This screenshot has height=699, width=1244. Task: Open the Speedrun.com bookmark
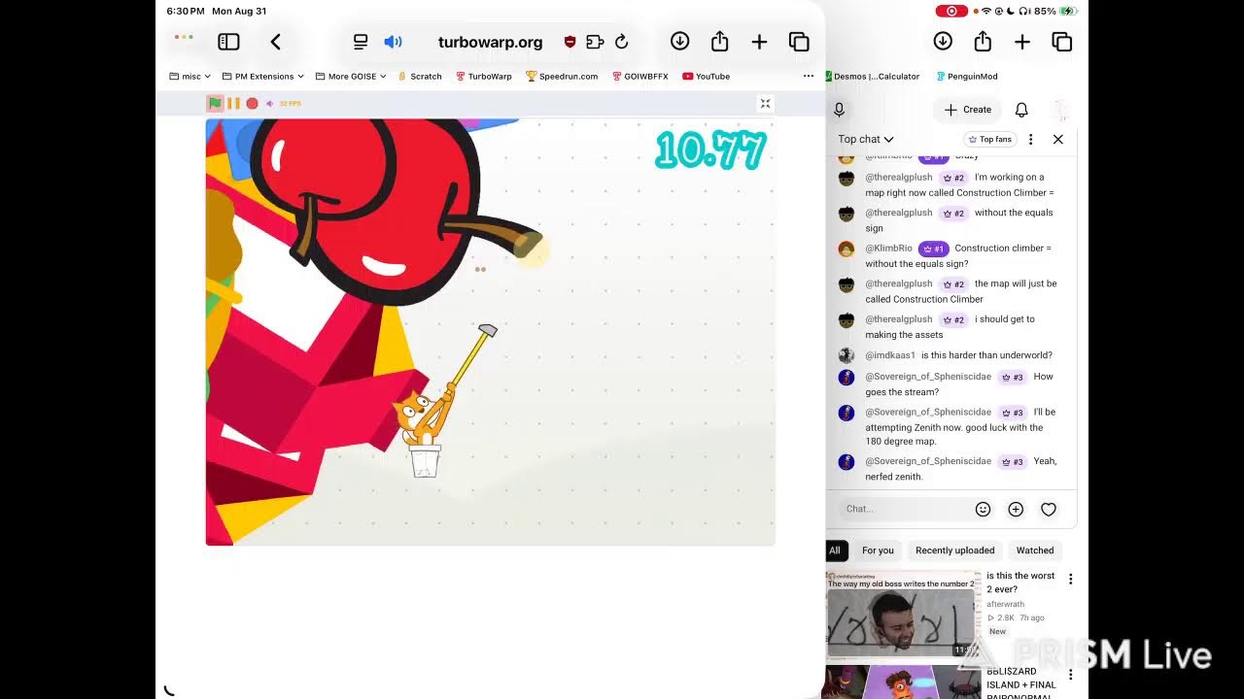point(562,76)
